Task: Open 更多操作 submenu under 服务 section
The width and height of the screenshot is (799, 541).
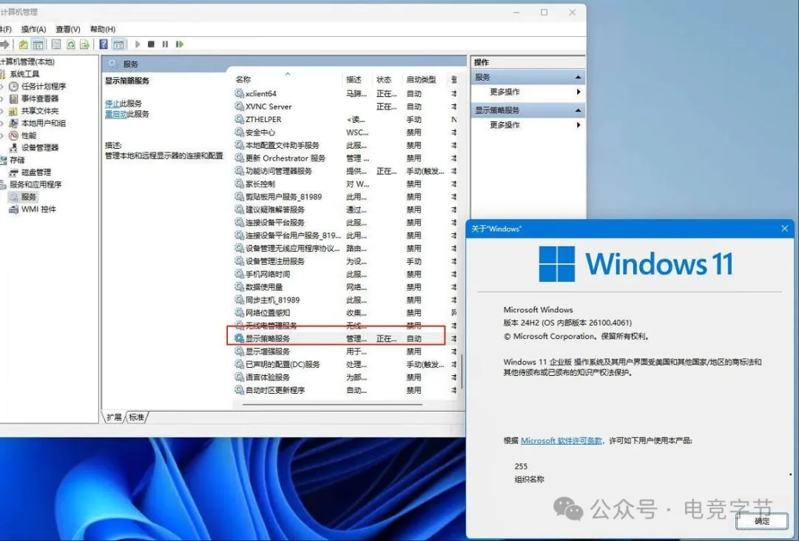Action: (x=528, y=92)
